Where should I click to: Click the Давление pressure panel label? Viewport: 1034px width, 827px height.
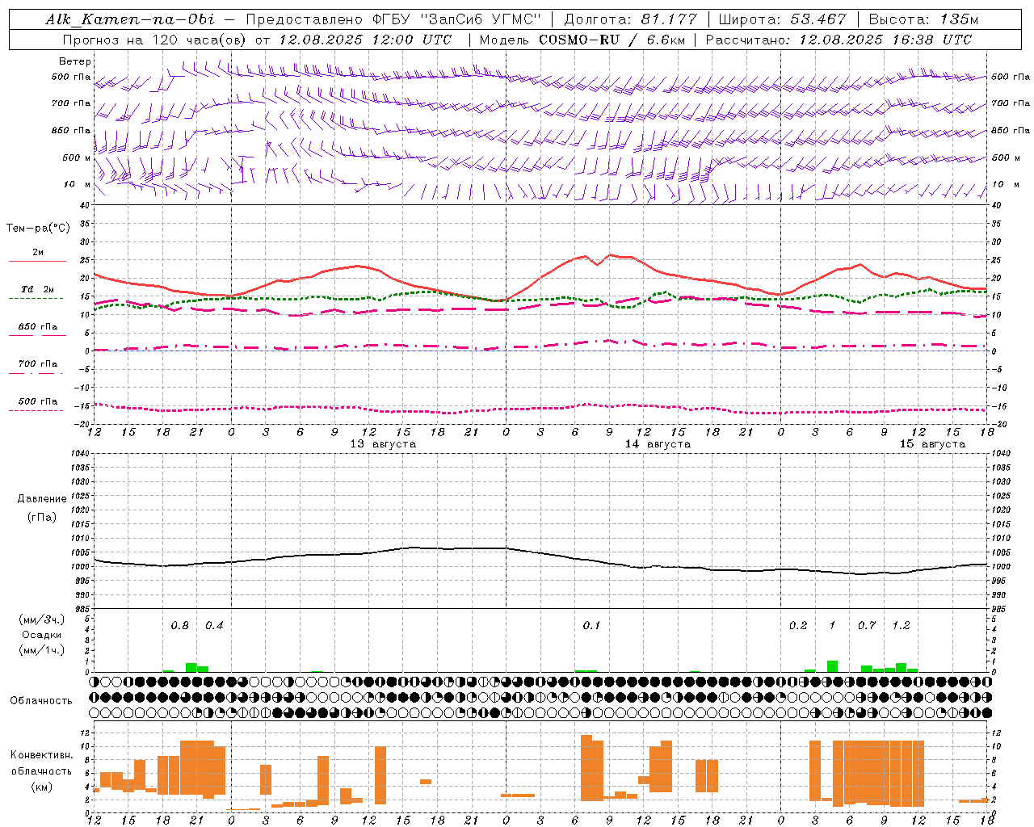(41, 499)
